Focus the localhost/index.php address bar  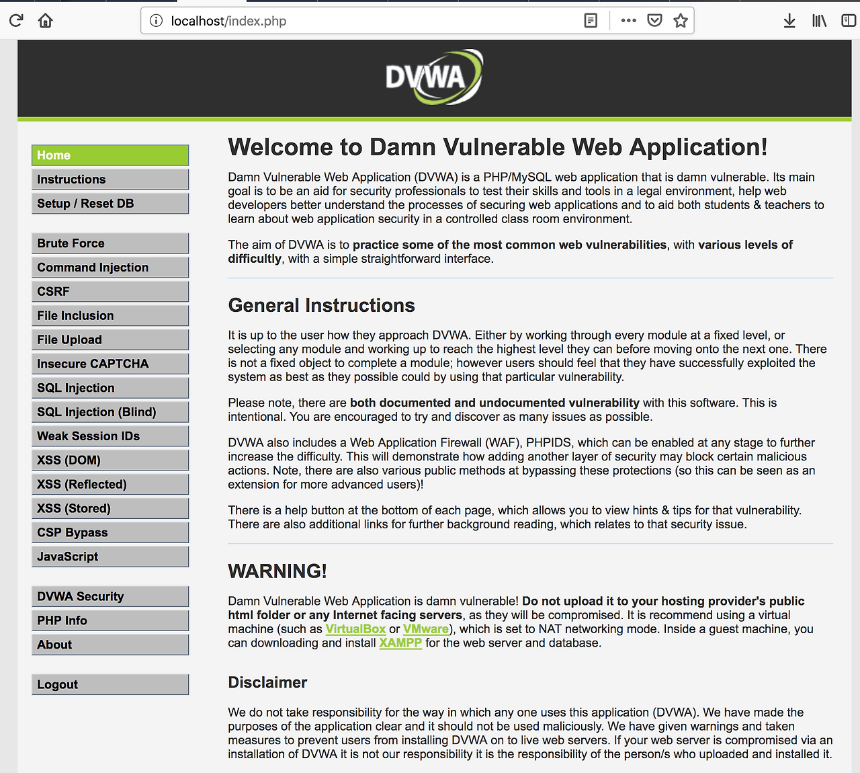417,21
